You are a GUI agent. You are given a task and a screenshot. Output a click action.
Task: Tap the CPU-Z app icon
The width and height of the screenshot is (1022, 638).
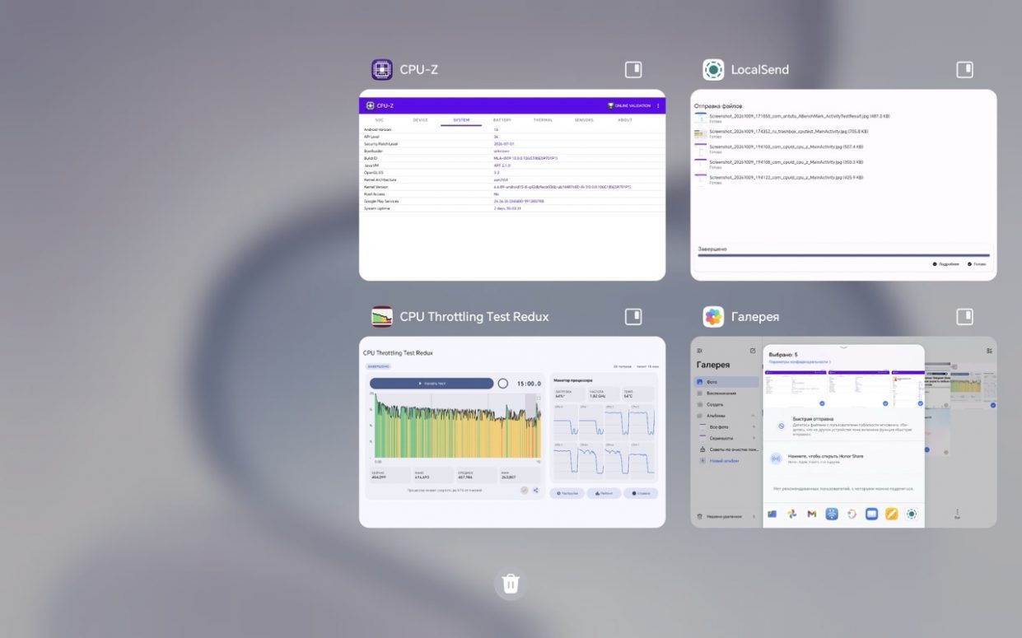[381, 69]
